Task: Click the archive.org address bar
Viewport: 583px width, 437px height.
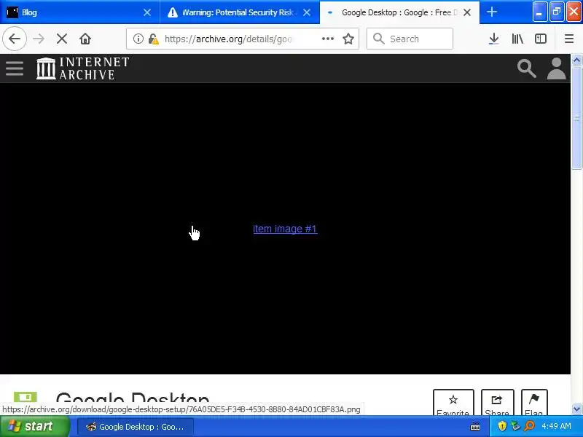Action: coord(242,39)
